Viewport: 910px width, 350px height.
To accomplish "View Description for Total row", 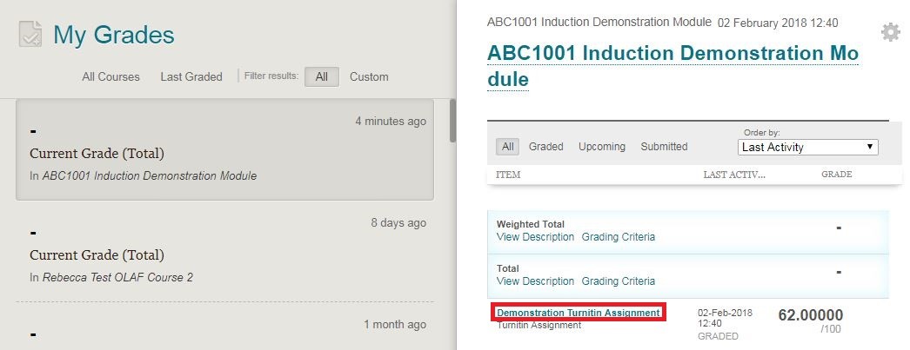I will pos(535,281).
